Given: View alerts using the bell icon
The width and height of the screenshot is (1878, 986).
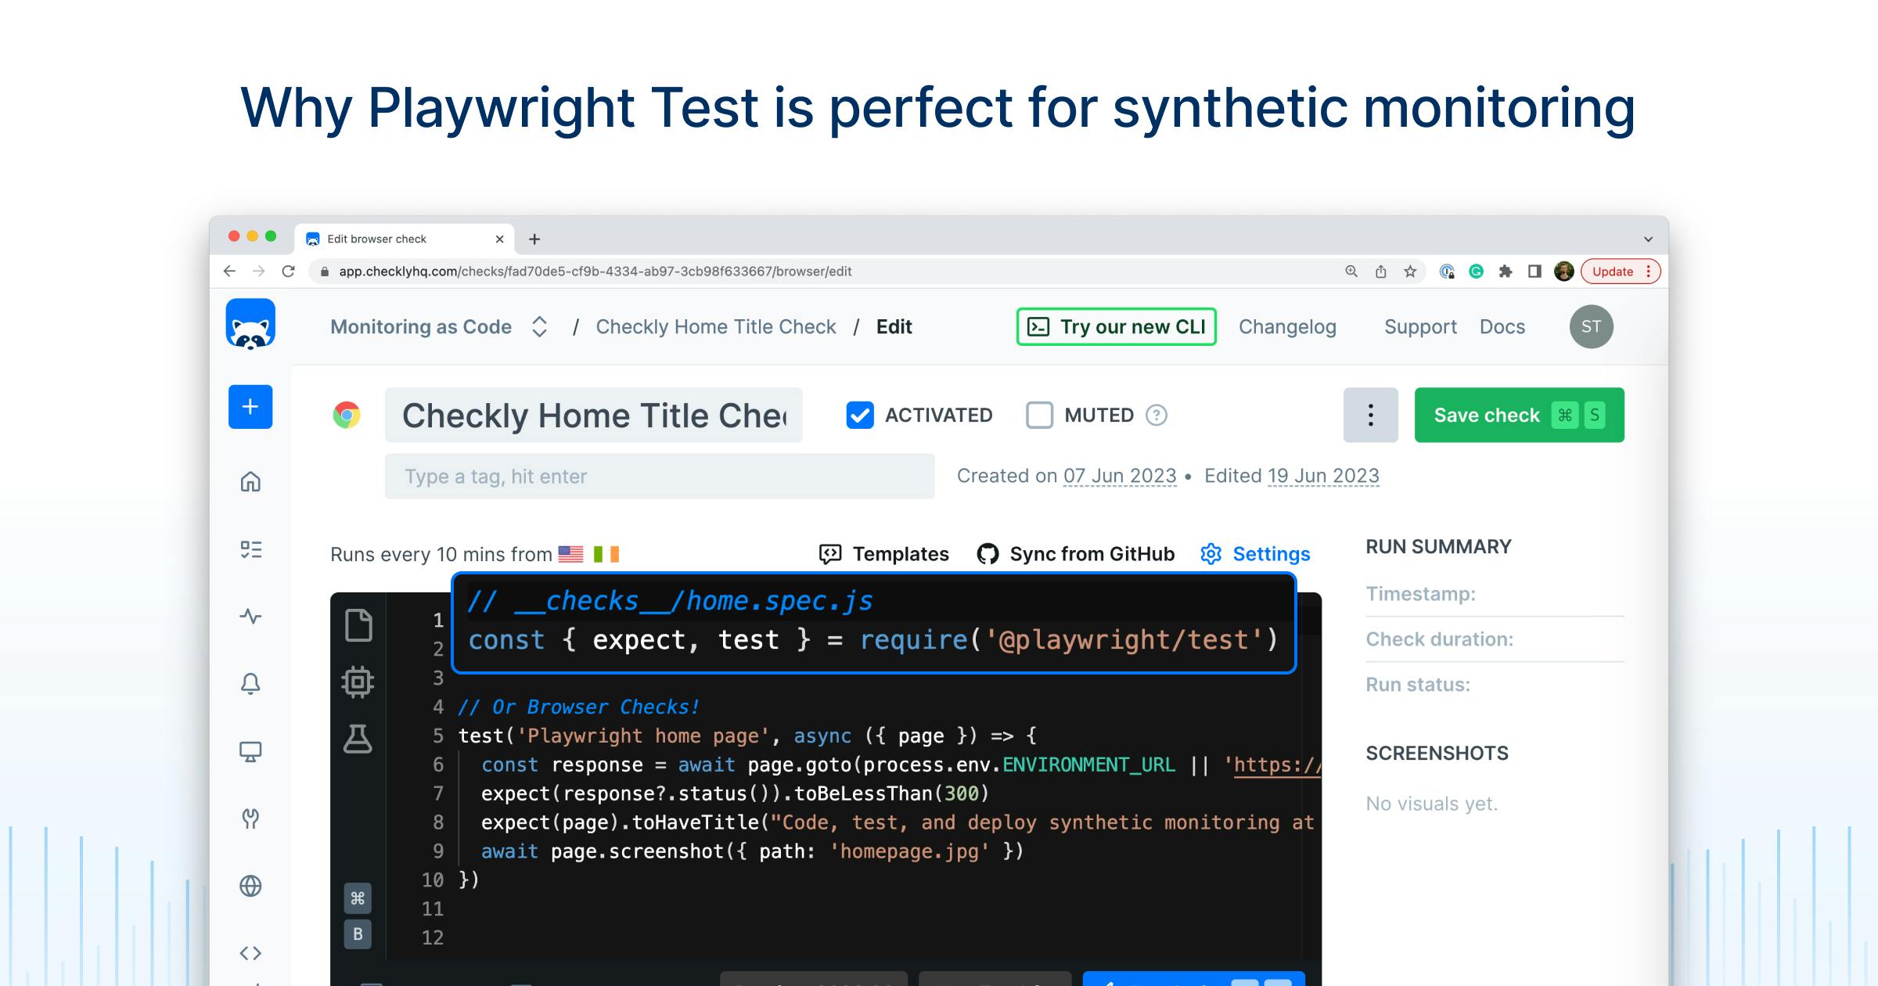Looking at the screenshot, I should pyautogui.click(x=250, y=684).
